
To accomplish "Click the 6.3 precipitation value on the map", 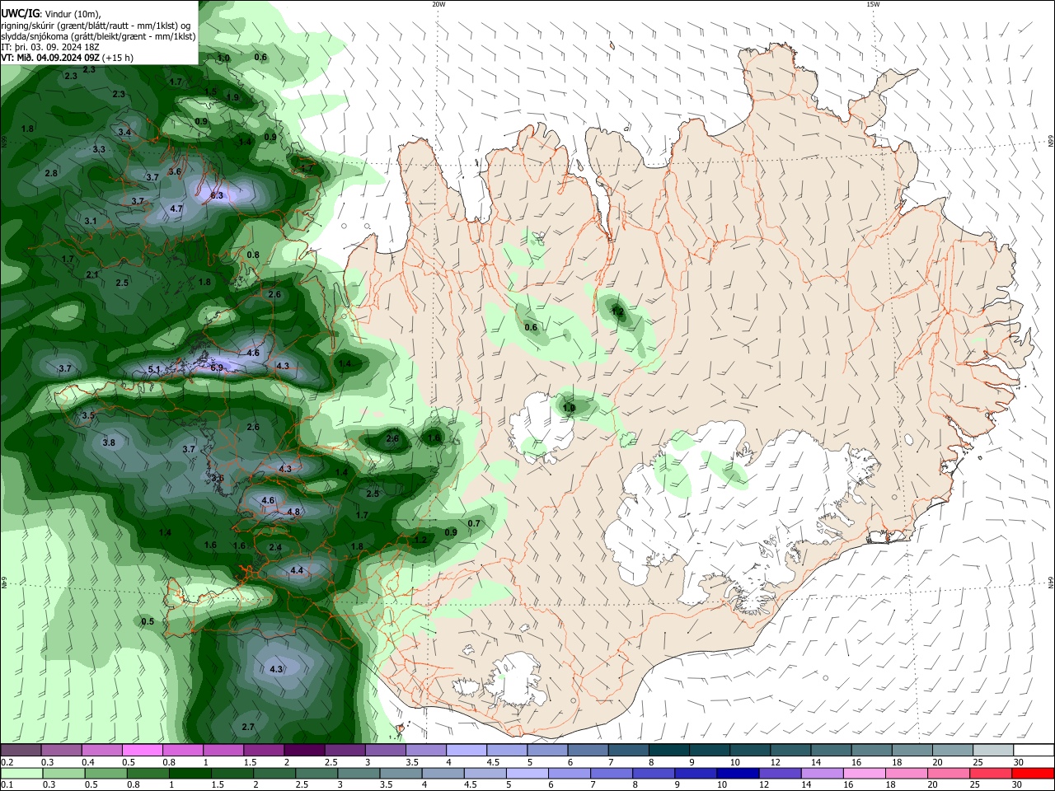I will (218, 195).
